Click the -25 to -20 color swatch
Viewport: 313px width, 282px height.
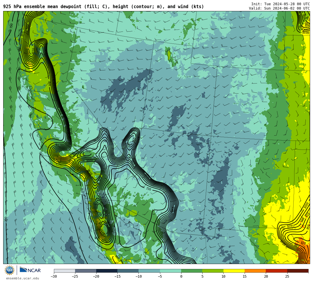pyautogui.click(x=85, y=271)
